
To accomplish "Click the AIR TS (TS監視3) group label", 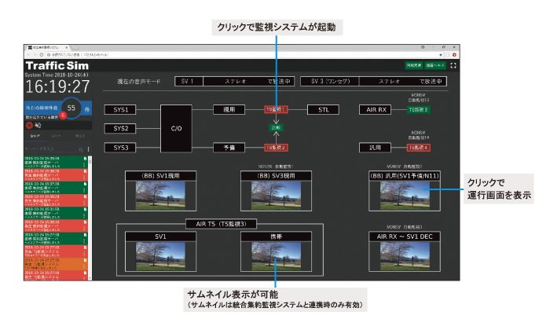I will 221,224.
